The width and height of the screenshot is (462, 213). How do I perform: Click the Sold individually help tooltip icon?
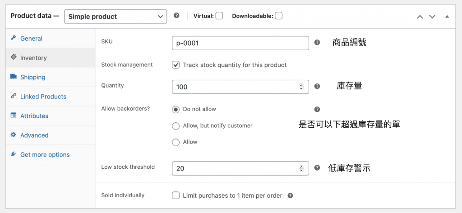click(x=290, y=196)
